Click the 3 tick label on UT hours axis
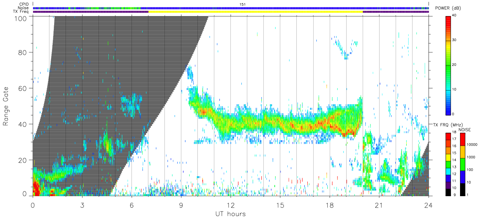This screenshot has width=482, height=222. 82,205
